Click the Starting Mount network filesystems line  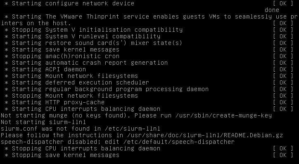click(x=71, y=76)
